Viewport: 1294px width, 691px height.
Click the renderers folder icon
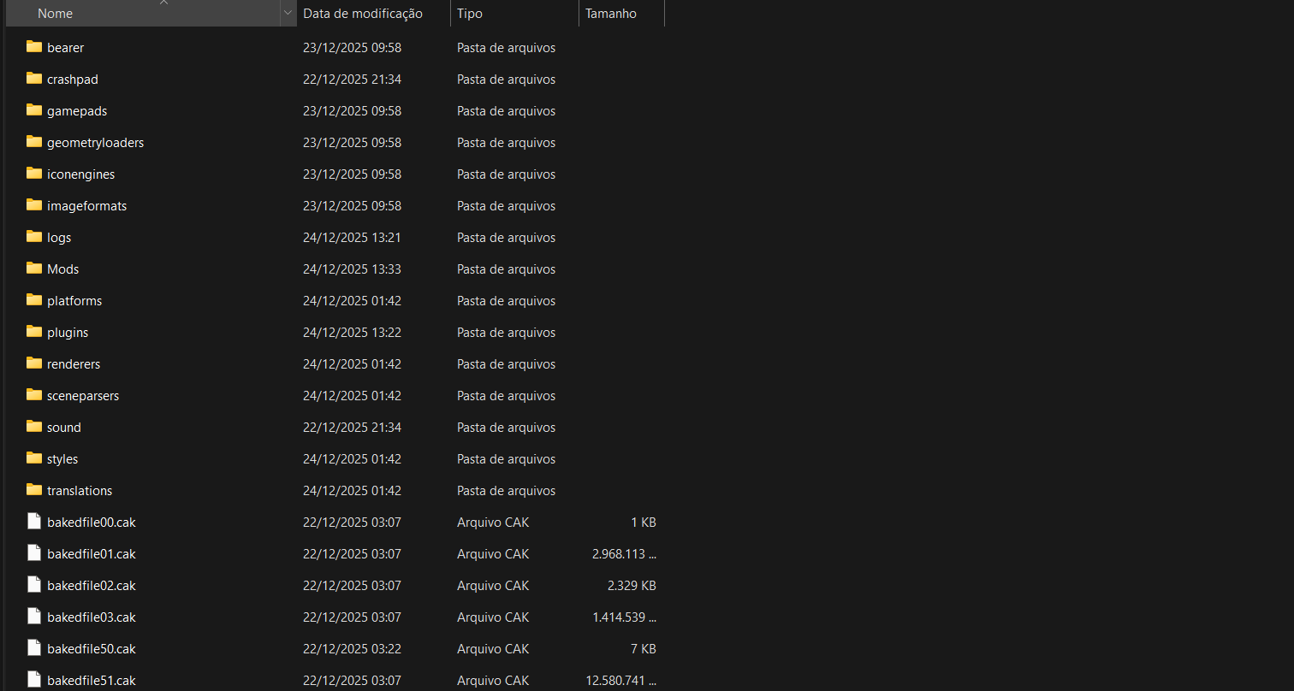[x=34, y=363]
